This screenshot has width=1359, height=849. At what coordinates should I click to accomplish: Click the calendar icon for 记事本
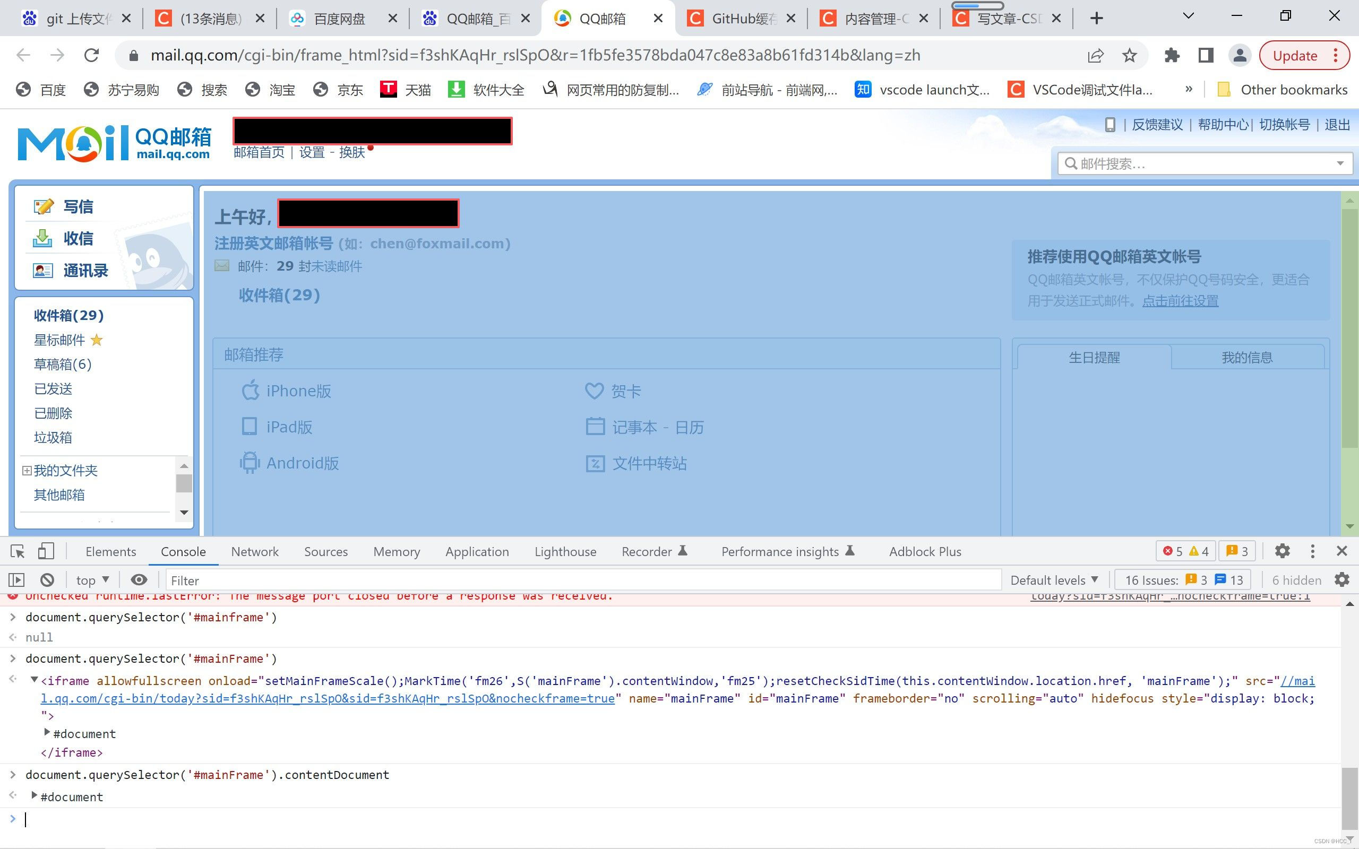(595, 427)
